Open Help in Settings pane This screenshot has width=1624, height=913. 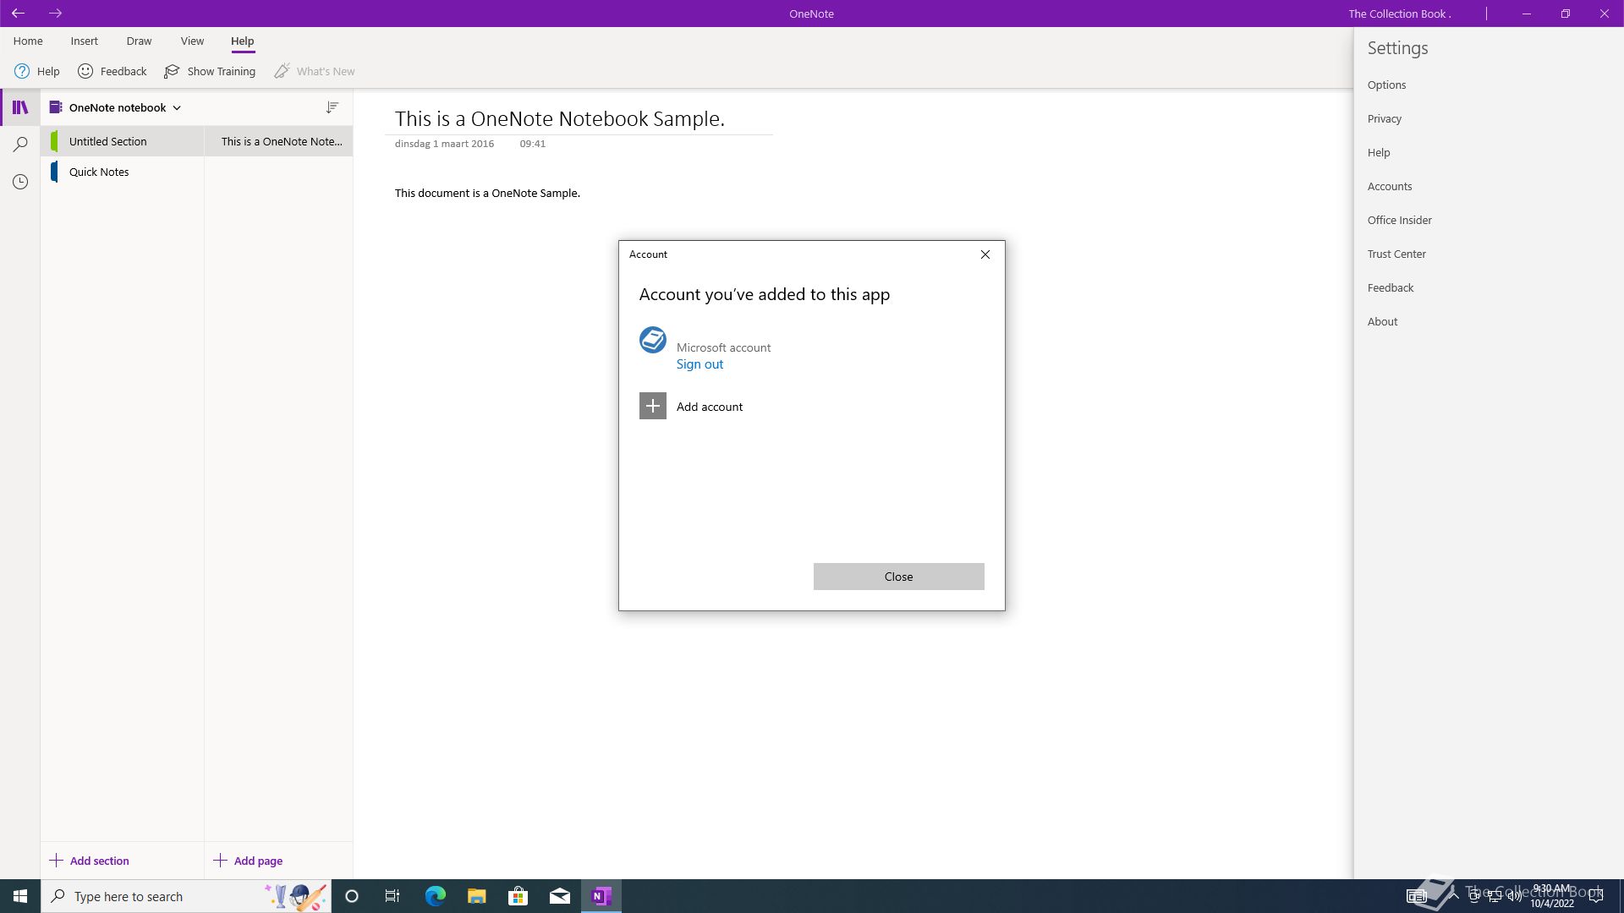1379,152
